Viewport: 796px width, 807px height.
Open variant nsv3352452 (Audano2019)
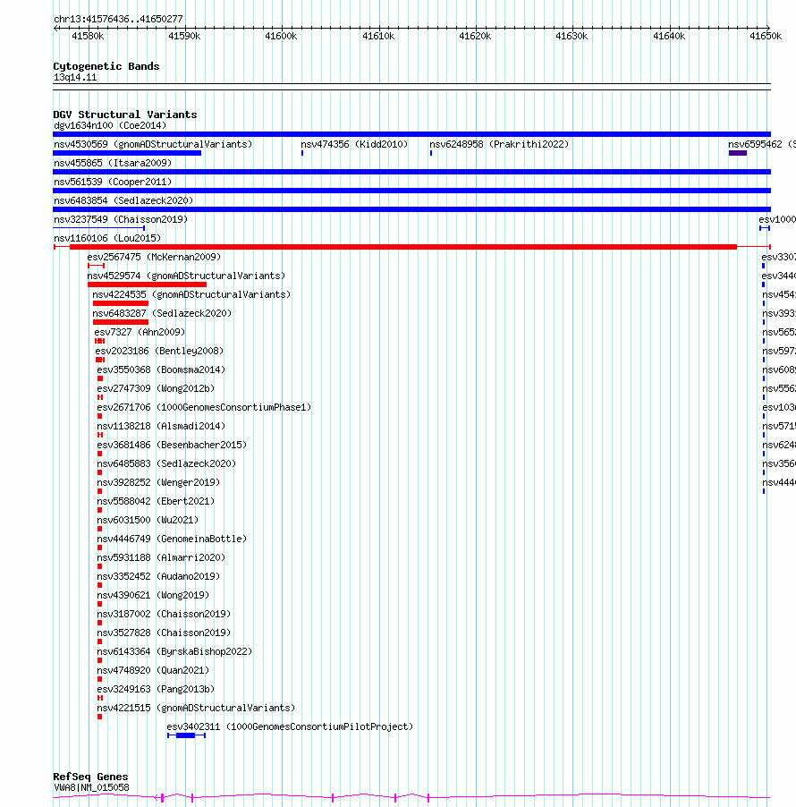tap(158, 576)
